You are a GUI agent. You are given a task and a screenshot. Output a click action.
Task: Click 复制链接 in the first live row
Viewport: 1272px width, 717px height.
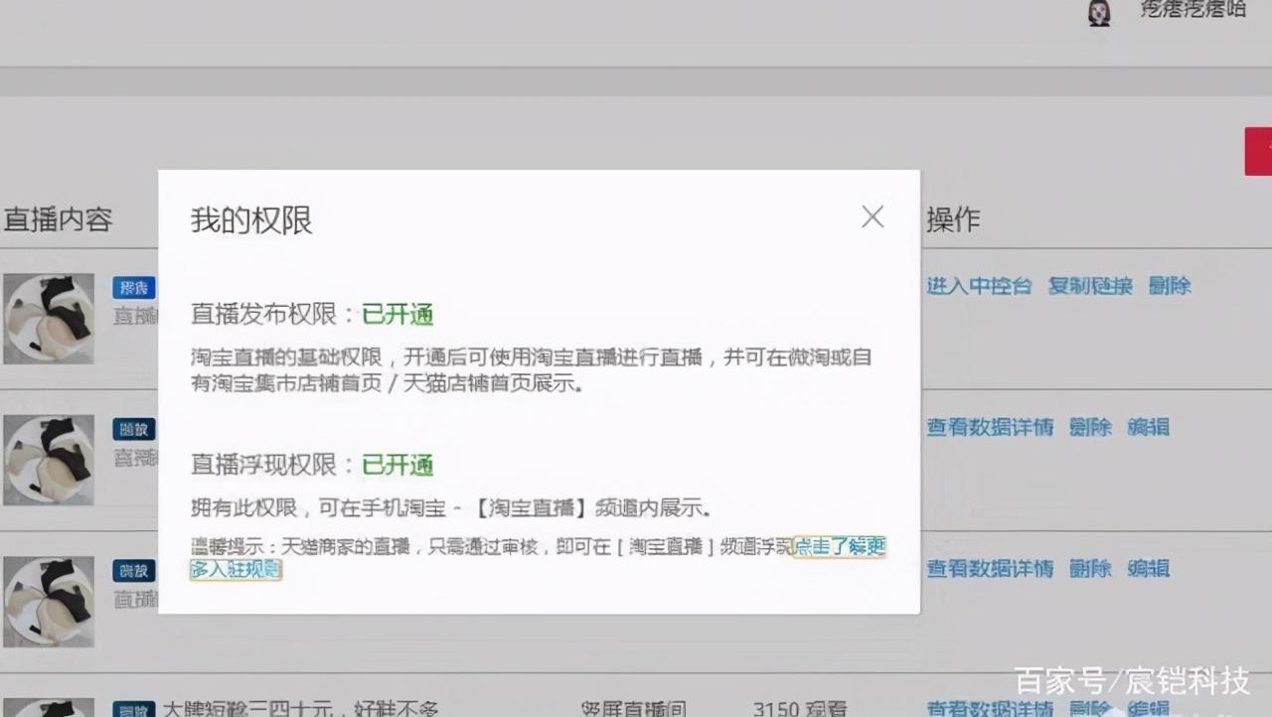pos(1090,286)
